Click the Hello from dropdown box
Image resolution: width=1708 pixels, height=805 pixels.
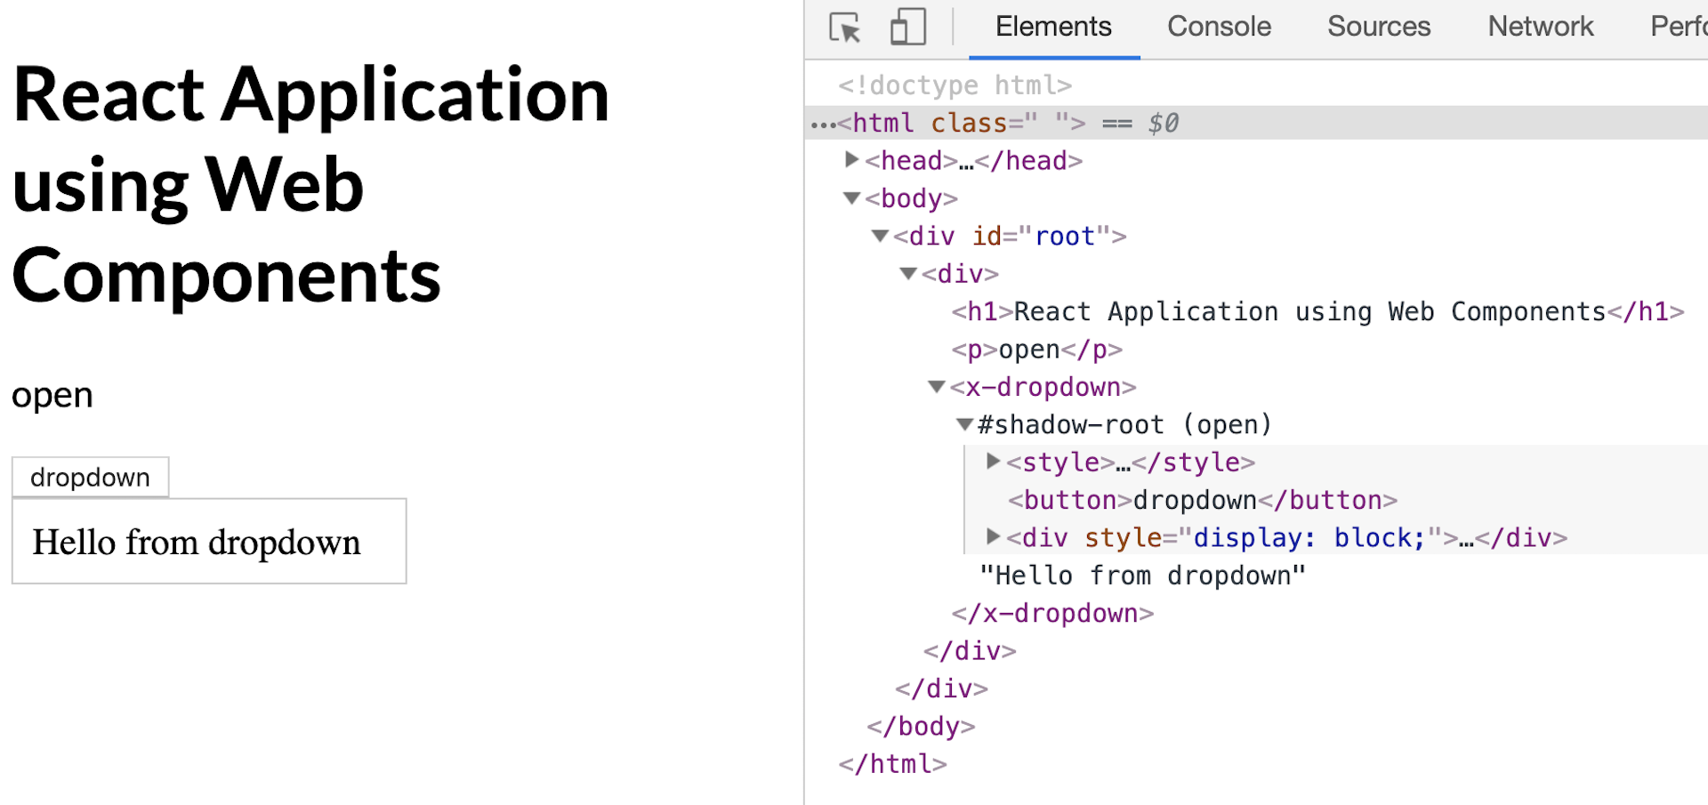point(209,542)
